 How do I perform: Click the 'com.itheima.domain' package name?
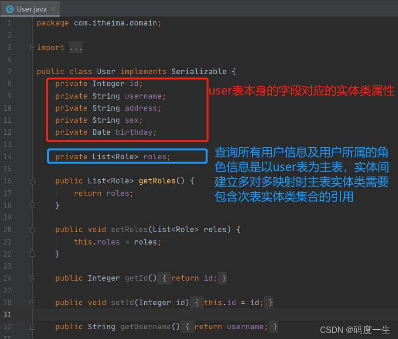pos(116,23)
